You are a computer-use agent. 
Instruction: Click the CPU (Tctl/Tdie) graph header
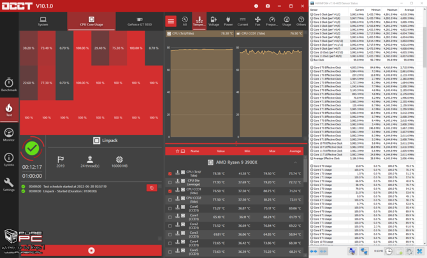199,34
